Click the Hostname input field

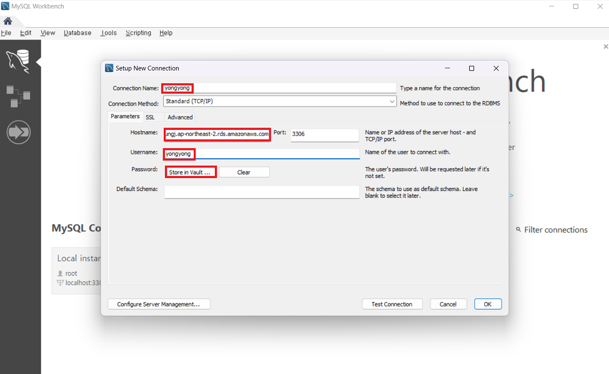click(217, 134)
